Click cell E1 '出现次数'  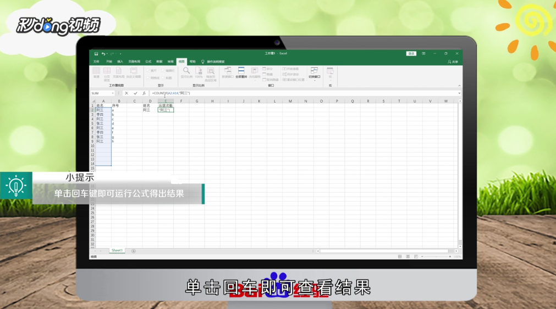(166, 105)
